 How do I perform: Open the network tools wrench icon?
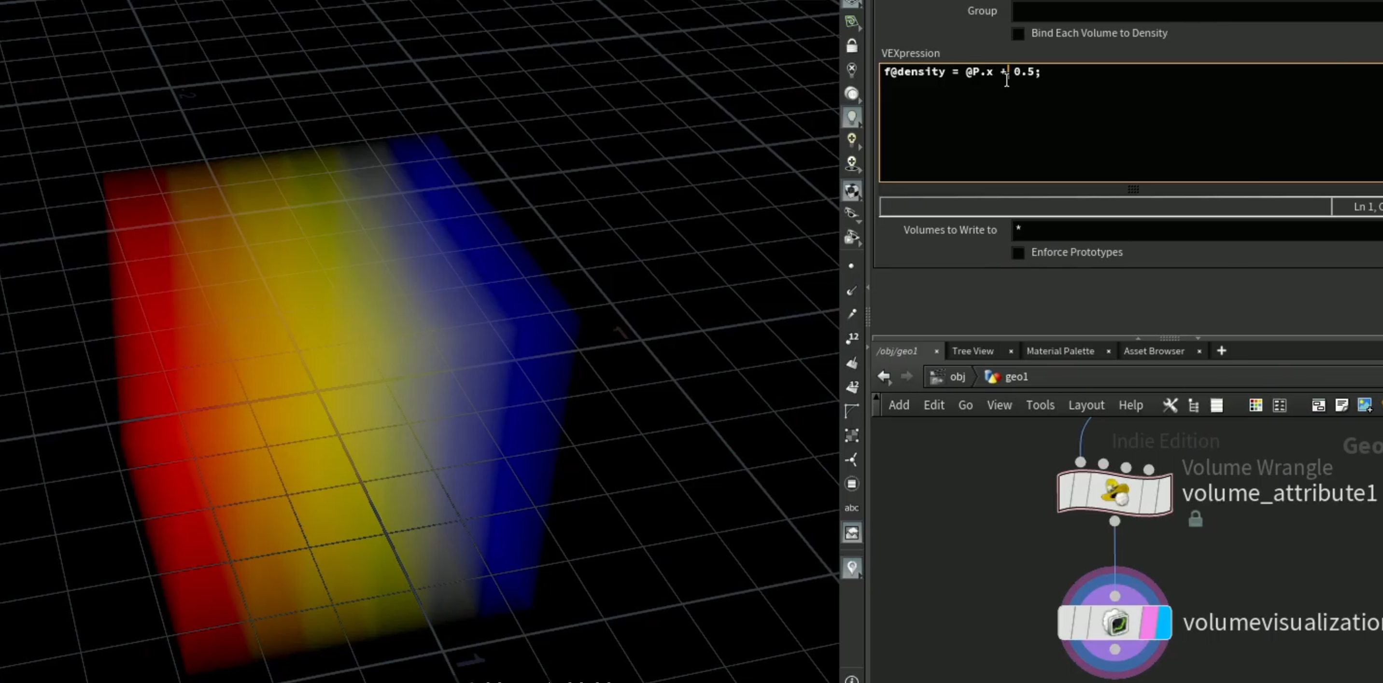coord(1170,405)
